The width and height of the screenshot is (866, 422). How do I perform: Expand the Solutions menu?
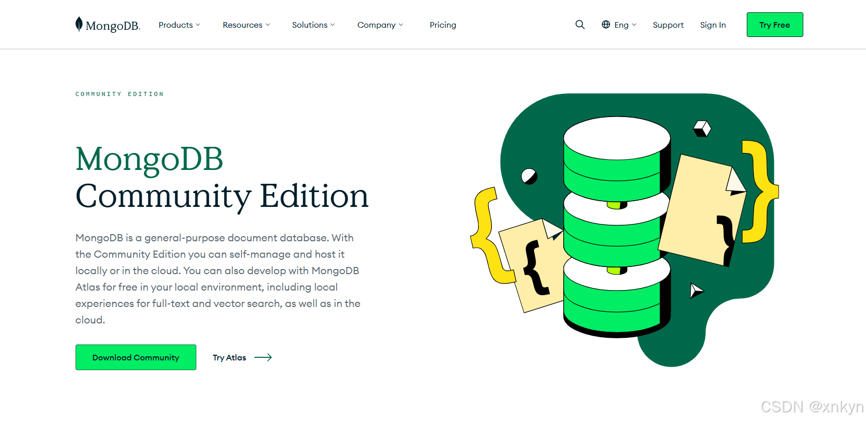tap(314, 25)
